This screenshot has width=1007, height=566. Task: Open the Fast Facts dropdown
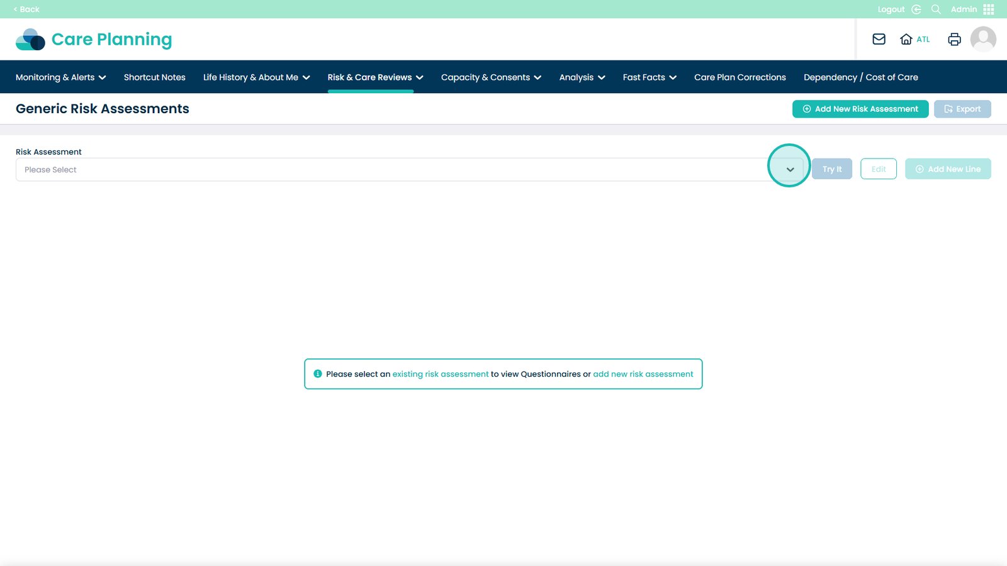pos(650,77)
